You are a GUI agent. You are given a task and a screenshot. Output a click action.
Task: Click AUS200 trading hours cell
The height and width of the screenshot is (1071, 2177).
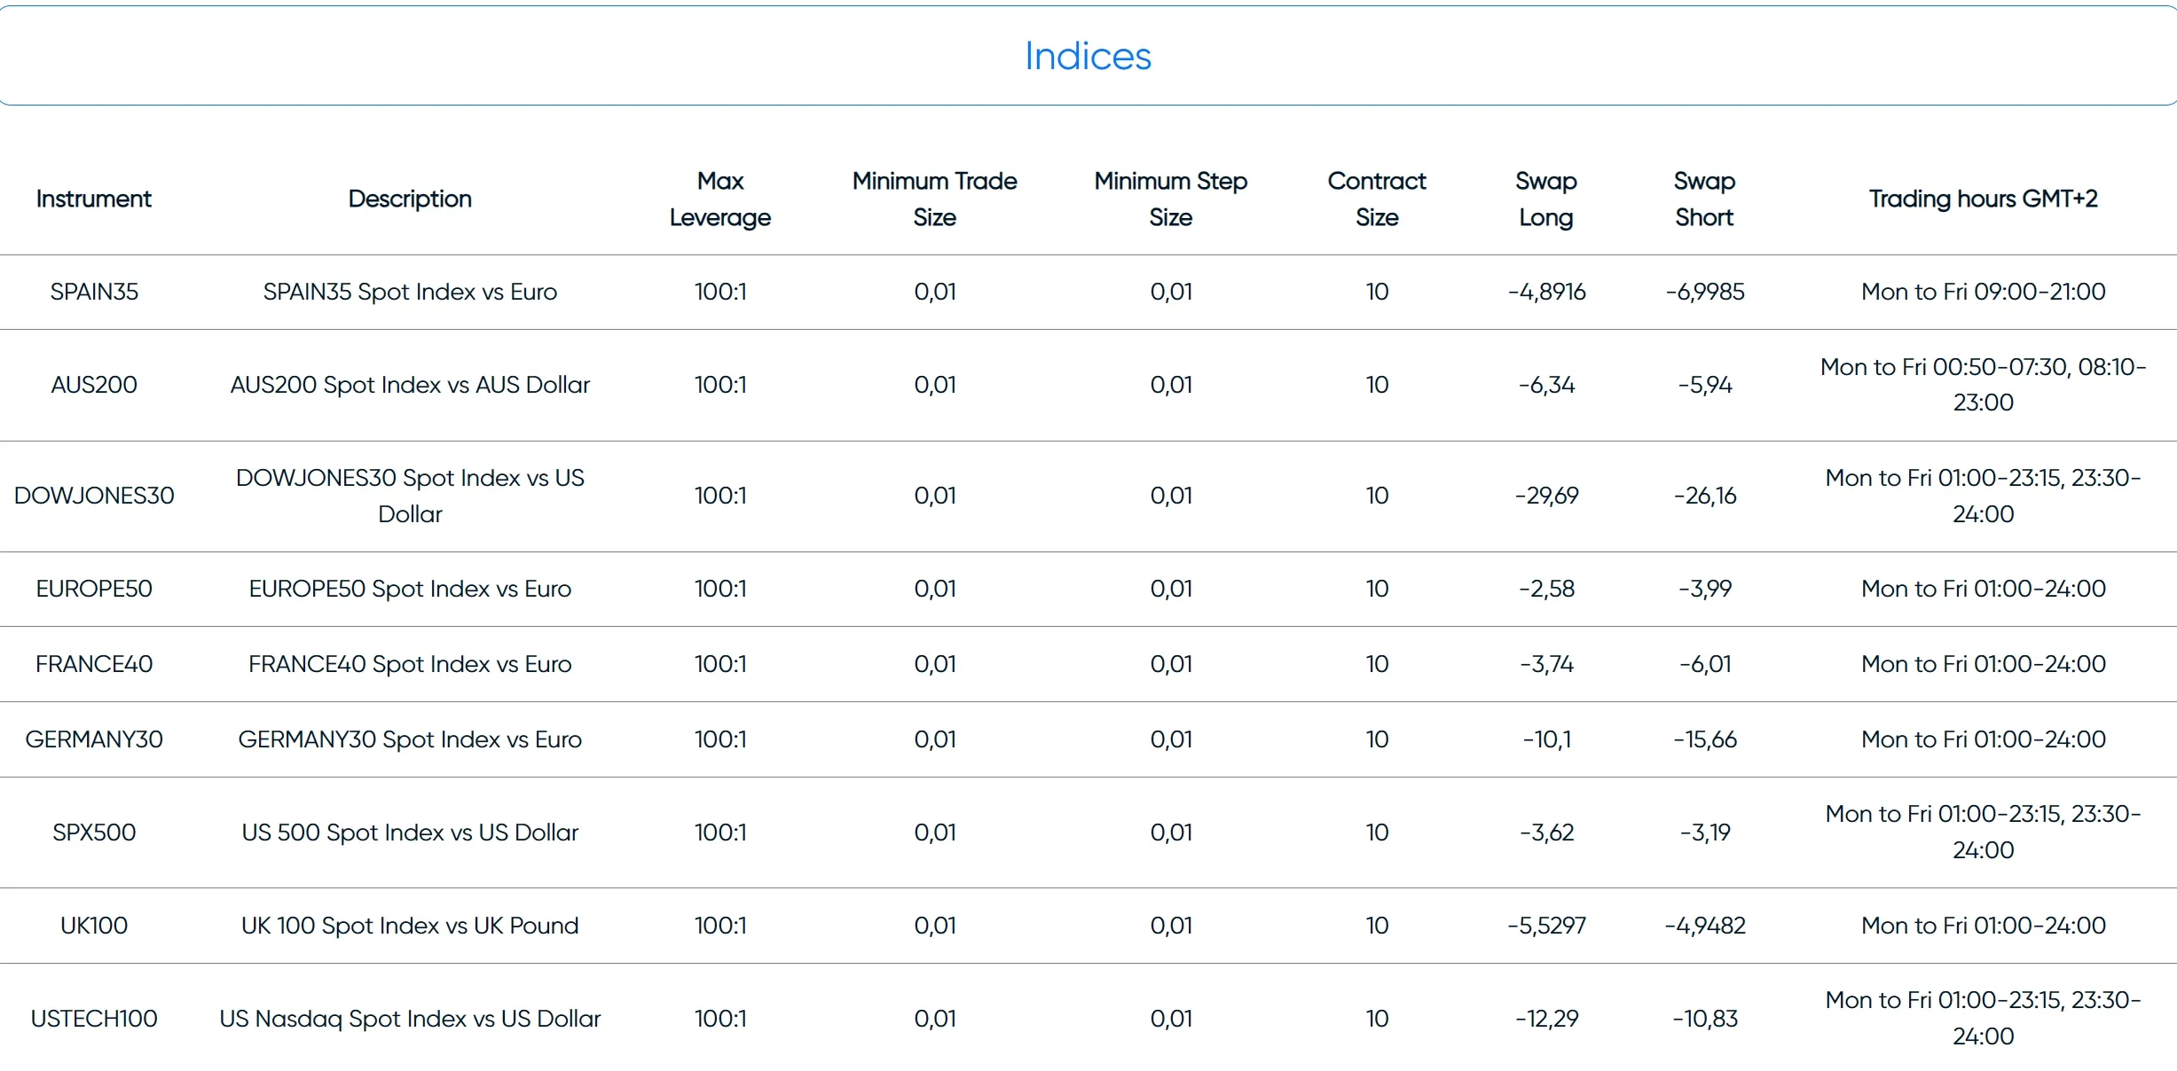click(1984, 385)
